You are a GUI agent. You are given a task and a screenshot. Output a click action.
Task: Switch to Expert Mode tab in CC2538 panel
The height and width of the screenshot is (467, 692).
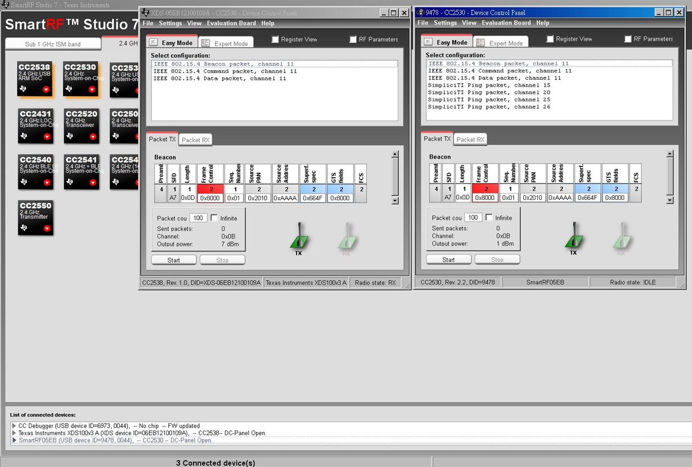(x=226, y=43)
